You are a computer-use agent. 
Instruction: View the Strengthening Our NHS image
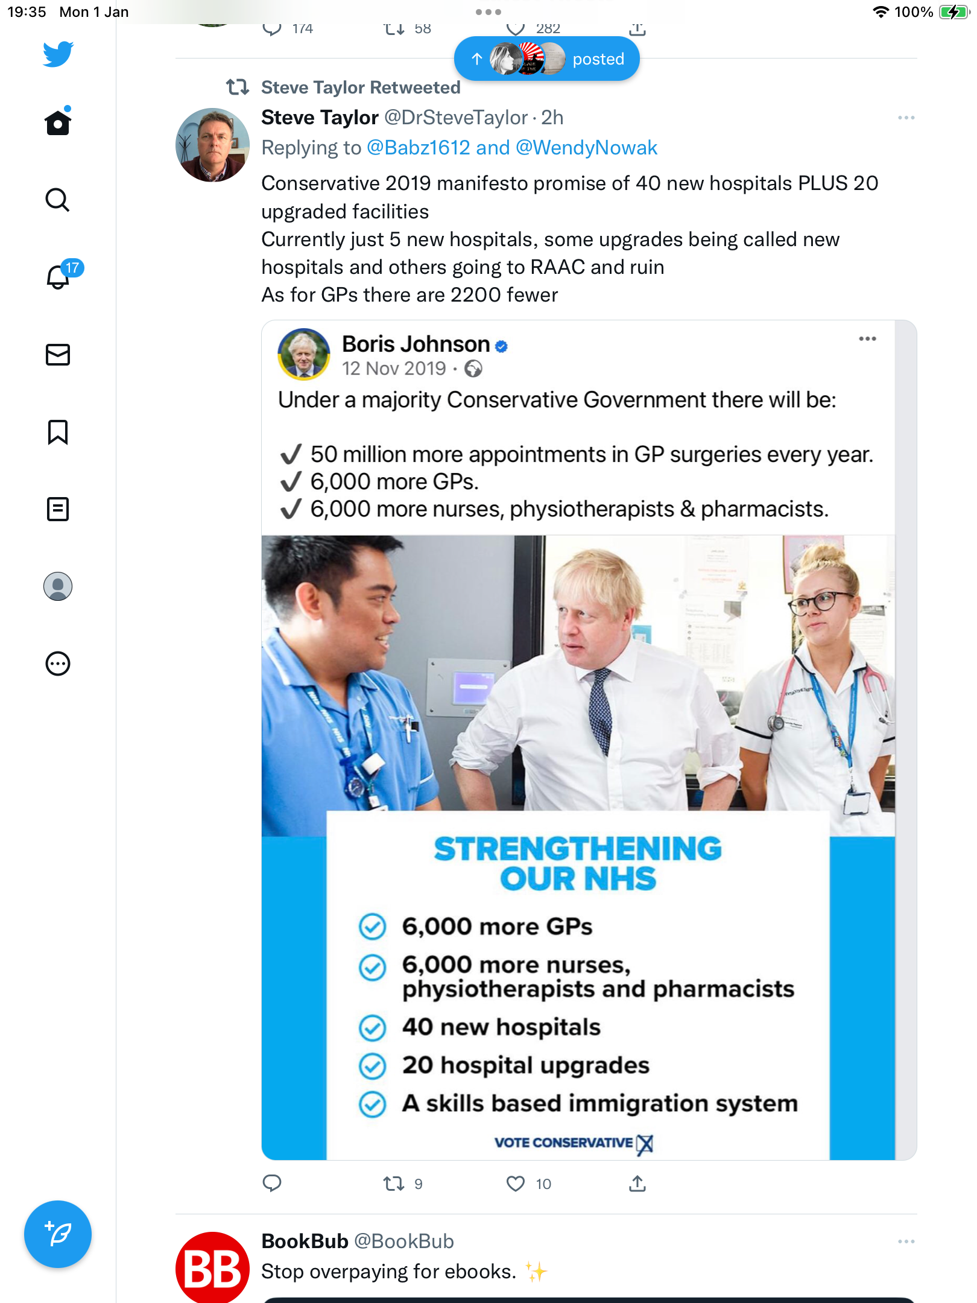(x=578, y=848)
